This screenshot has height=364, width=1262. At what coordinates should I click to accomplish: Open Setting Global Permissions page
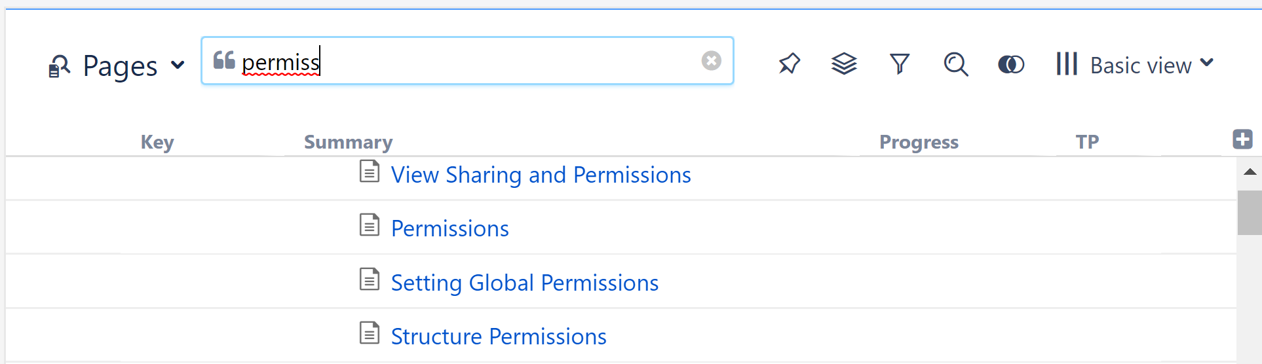point(524,283)
